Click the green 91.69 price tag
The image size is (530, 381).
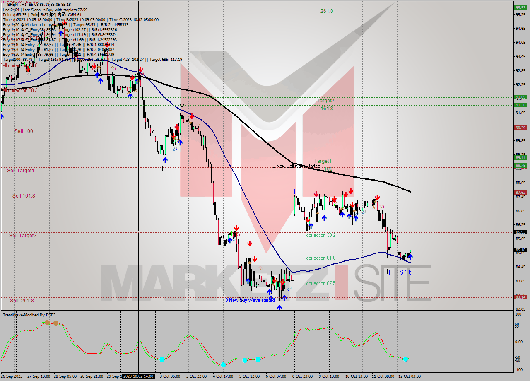[520, 97]
